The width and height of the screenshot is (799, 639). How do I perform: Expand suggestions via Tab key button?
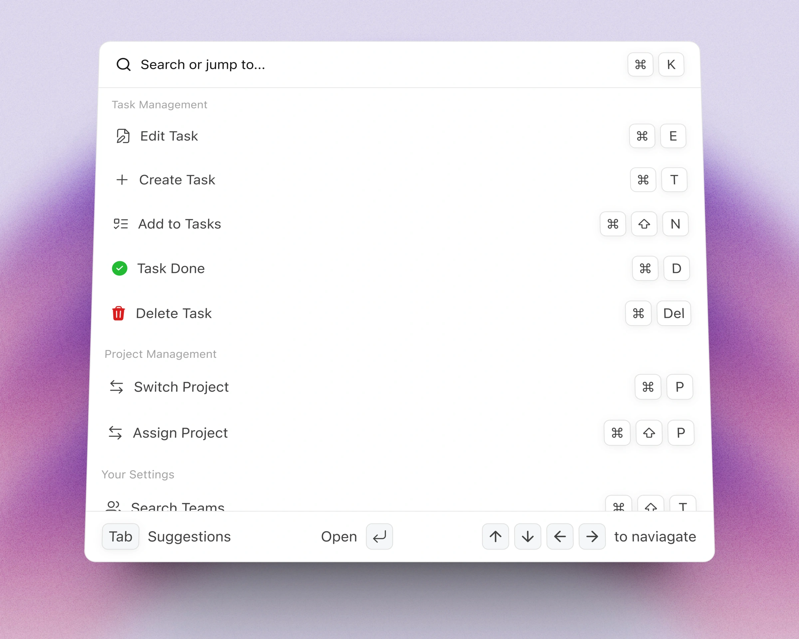(121, 536)
